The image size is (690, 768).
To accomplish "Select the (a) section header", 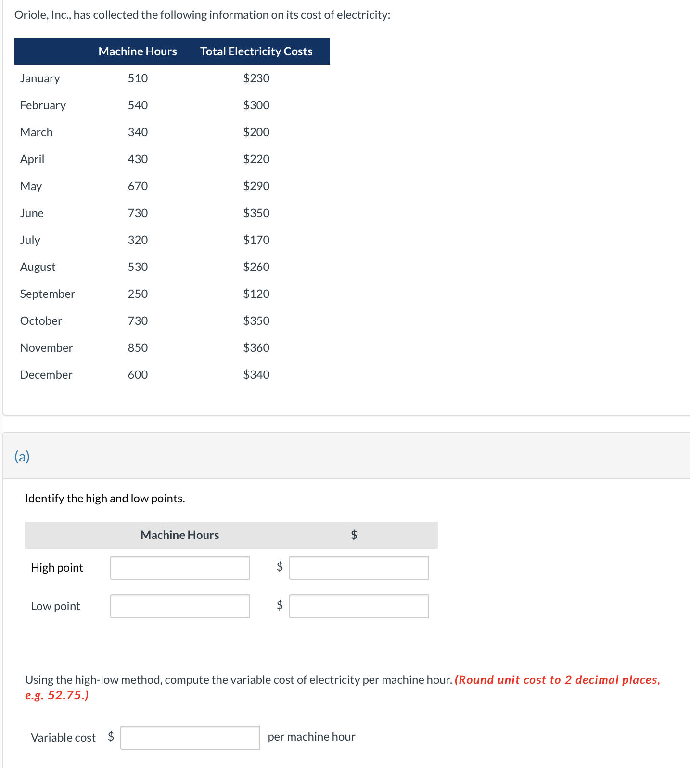I will point(22,456).
